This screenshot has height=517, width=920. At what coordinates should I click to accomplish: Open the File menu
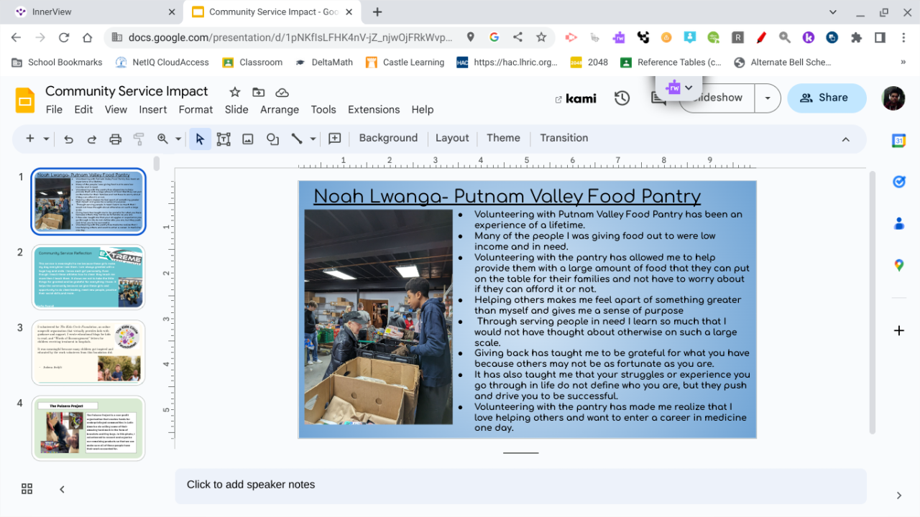point(54,110)
